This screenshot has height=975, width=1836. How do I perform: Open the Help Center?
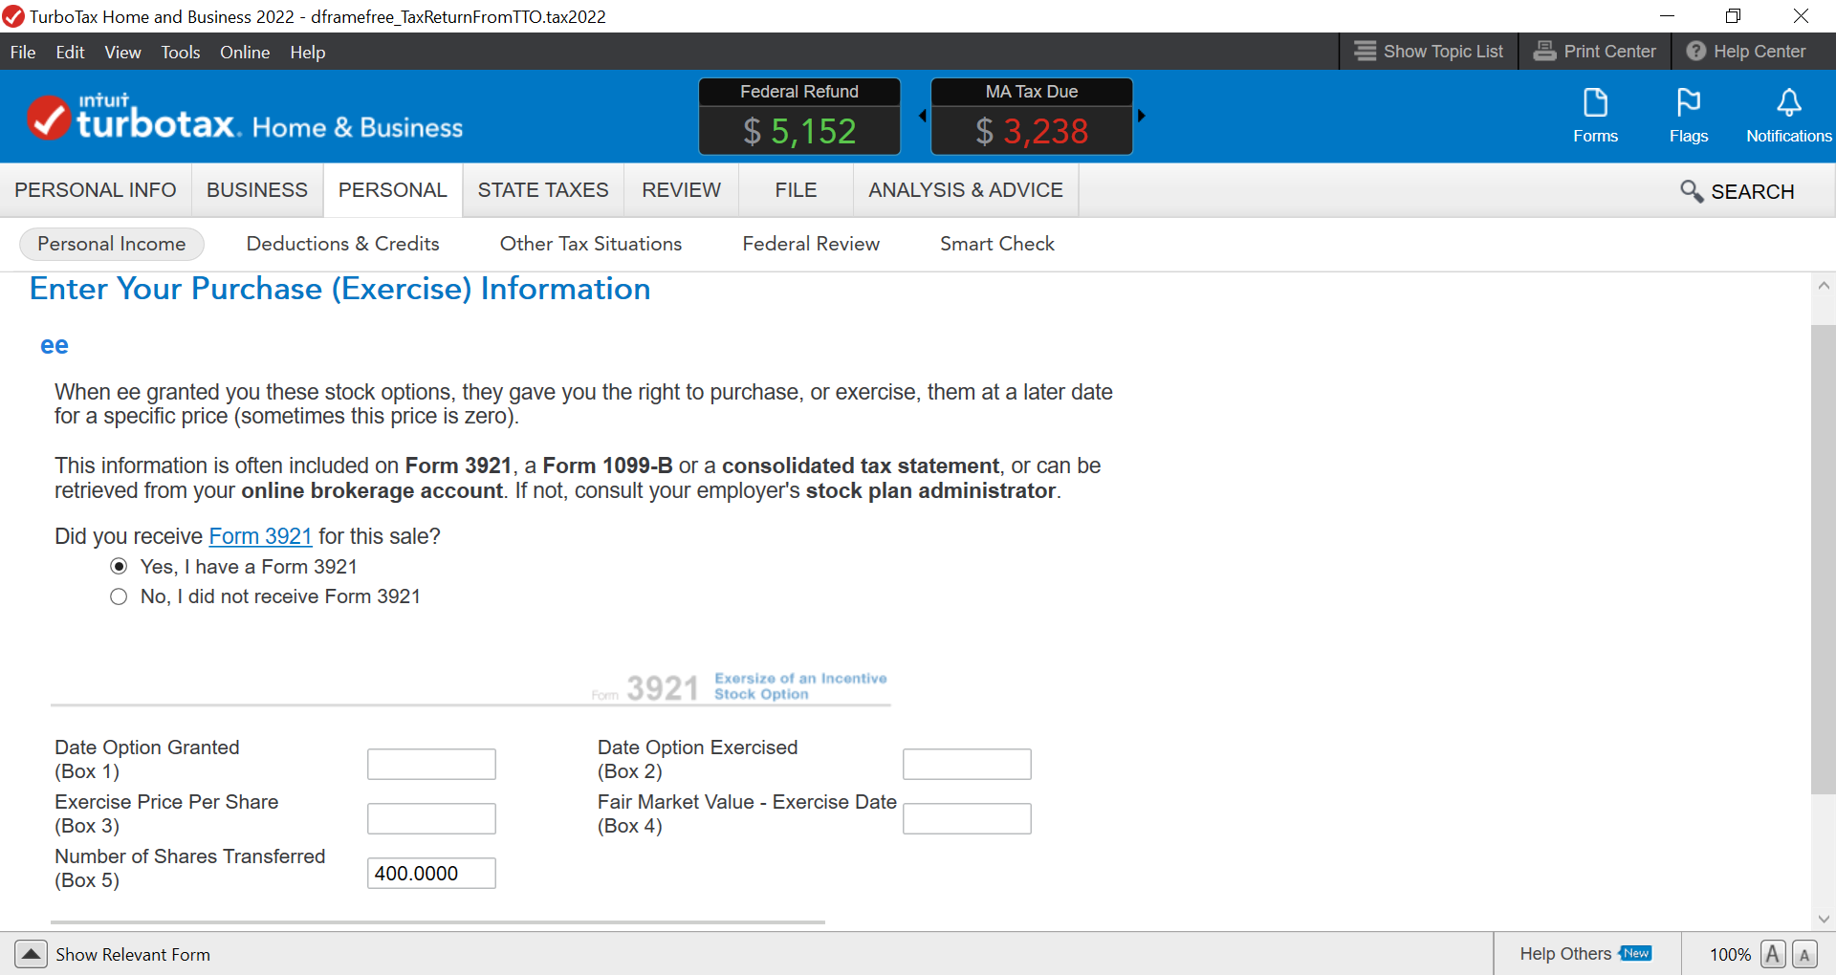pyautogui.click(x=1746, y=52)
